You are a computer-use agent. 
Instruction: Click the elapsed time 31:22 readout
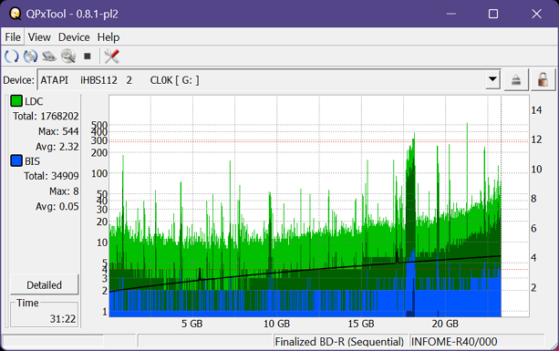click(63, 318)
